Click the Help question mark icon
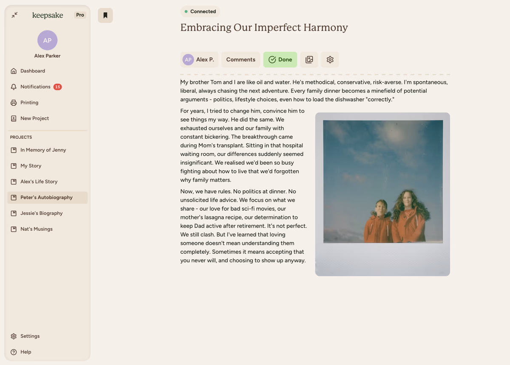The height and width of the screenshot is (365, 510). coord(14,352)
